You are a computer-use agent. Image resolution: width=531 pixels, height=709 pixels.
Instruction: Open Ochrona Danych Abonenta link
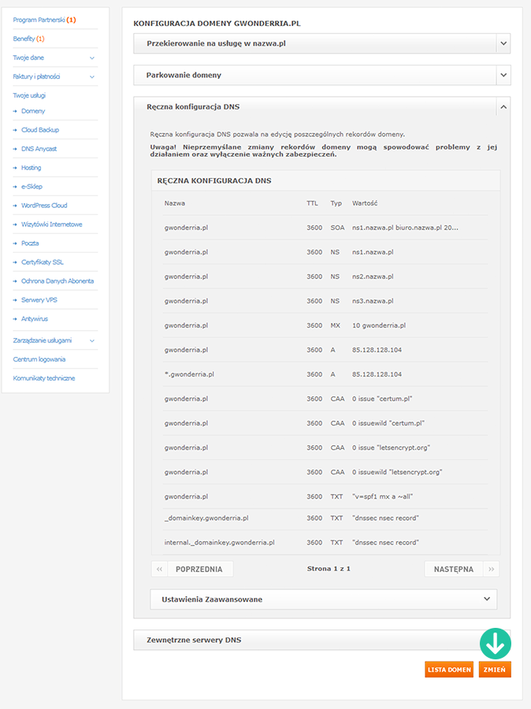58,281
